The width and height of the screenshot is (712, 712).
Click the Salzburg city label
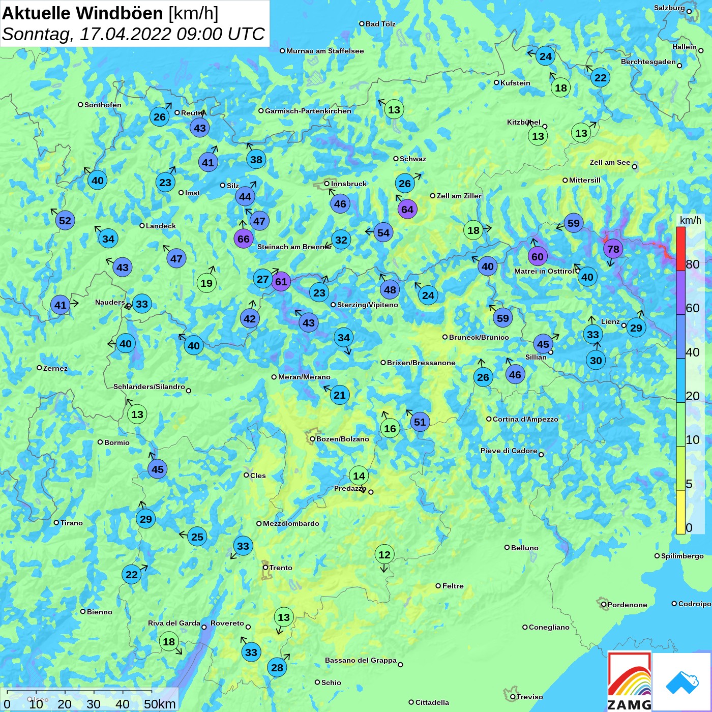(x=669, y=8)
